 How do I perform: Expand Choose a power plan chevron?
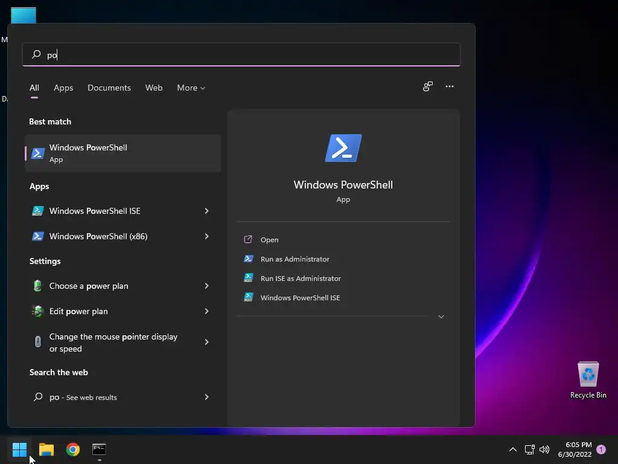[206, 286]
